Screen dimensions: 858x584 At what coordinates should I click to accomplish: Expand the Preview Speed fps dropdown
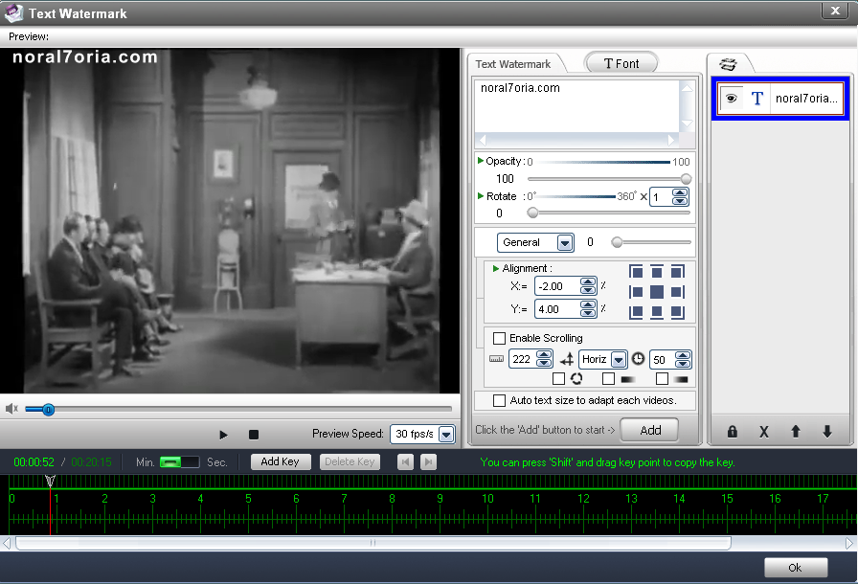(446, 435)
